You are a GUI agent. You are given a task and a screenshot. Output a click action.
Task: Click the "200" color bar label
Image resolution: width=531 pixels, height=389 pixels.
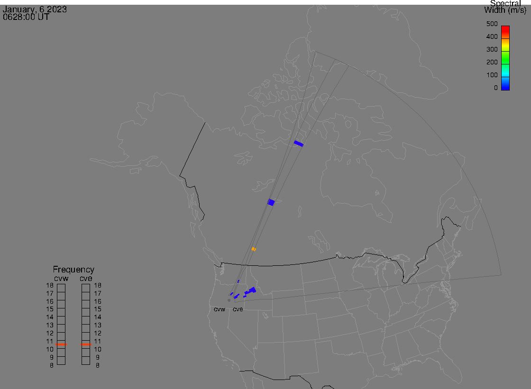[x=492, y=62]
